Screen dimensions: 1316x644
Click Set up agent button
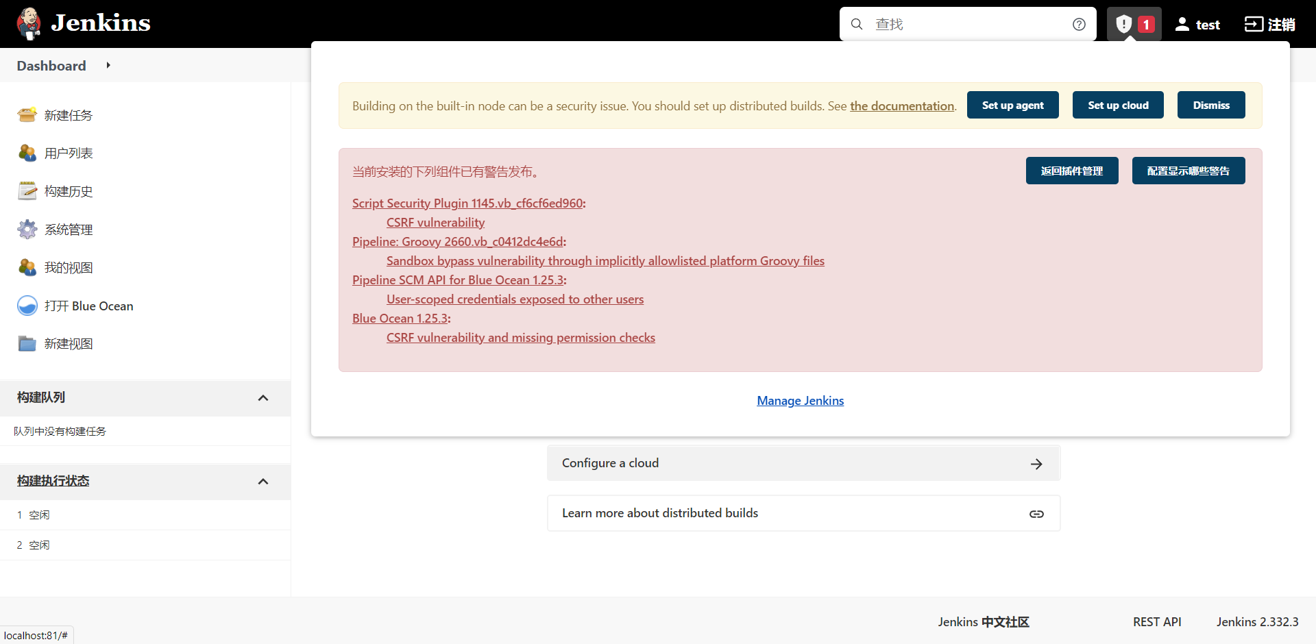tap(1013, 105)
